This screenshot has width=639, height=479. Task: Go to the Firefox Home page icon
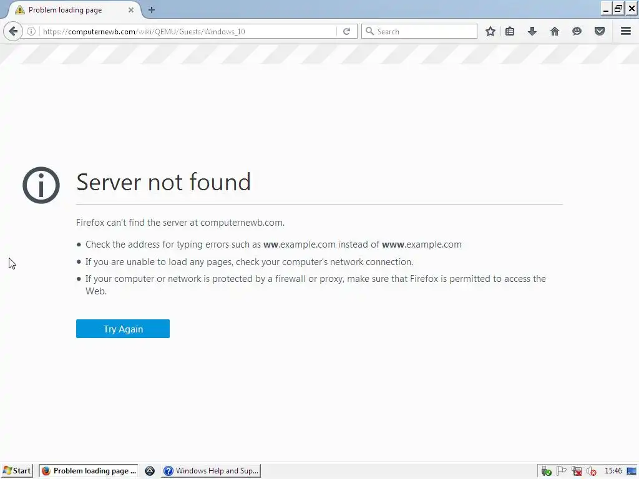pyautogui.click(x=554, y=31)
